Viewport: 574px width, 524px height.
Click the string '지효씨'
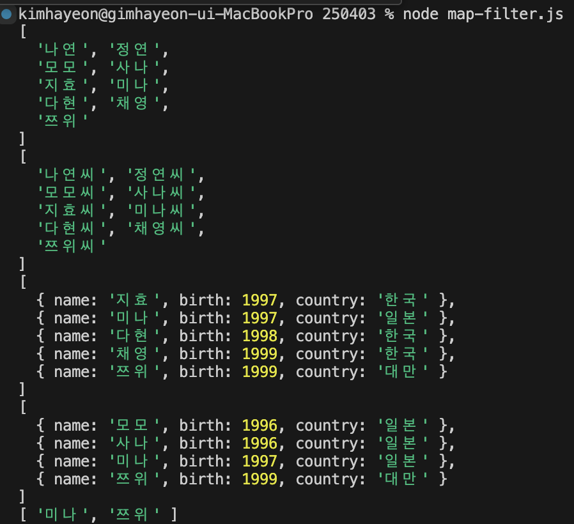pyautogui.click(x=72, y=210)
